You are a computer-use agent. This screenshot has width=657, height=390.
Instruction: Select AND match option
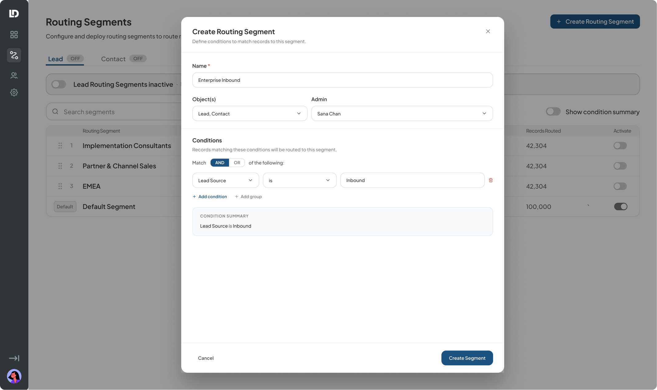click(220, 163)
